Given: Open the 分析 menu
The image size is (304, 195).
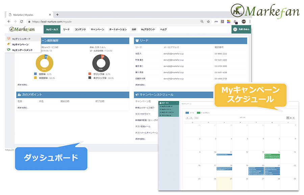Looking at the screenshot, I should 134,29.
